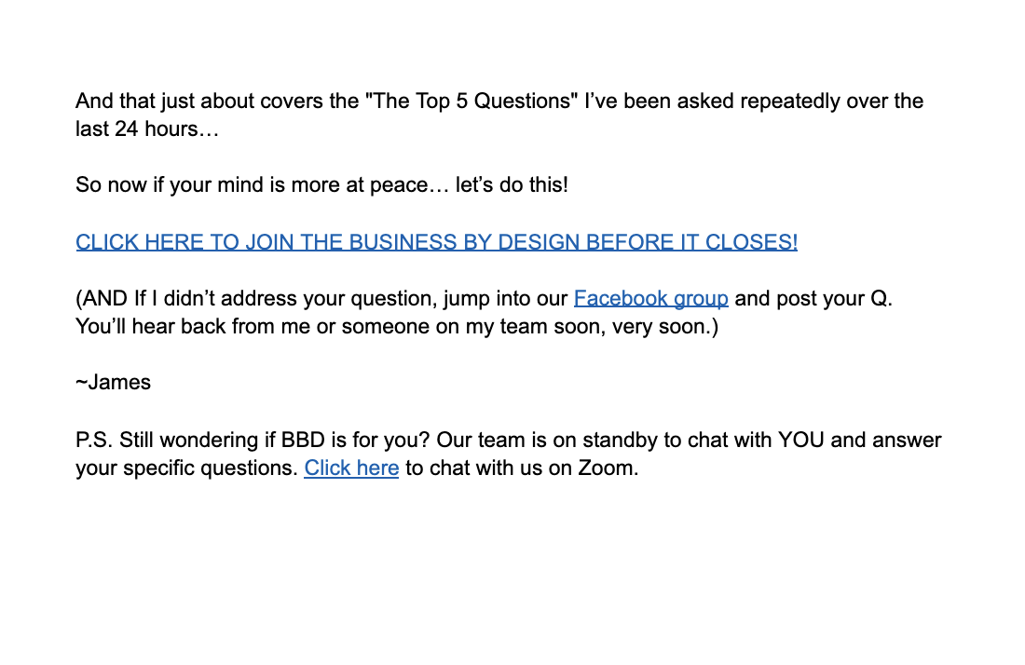The width and height of the screenshot is (1025, 665).
Task: Open the "Facebook group" link
Action: click(650, 299)
